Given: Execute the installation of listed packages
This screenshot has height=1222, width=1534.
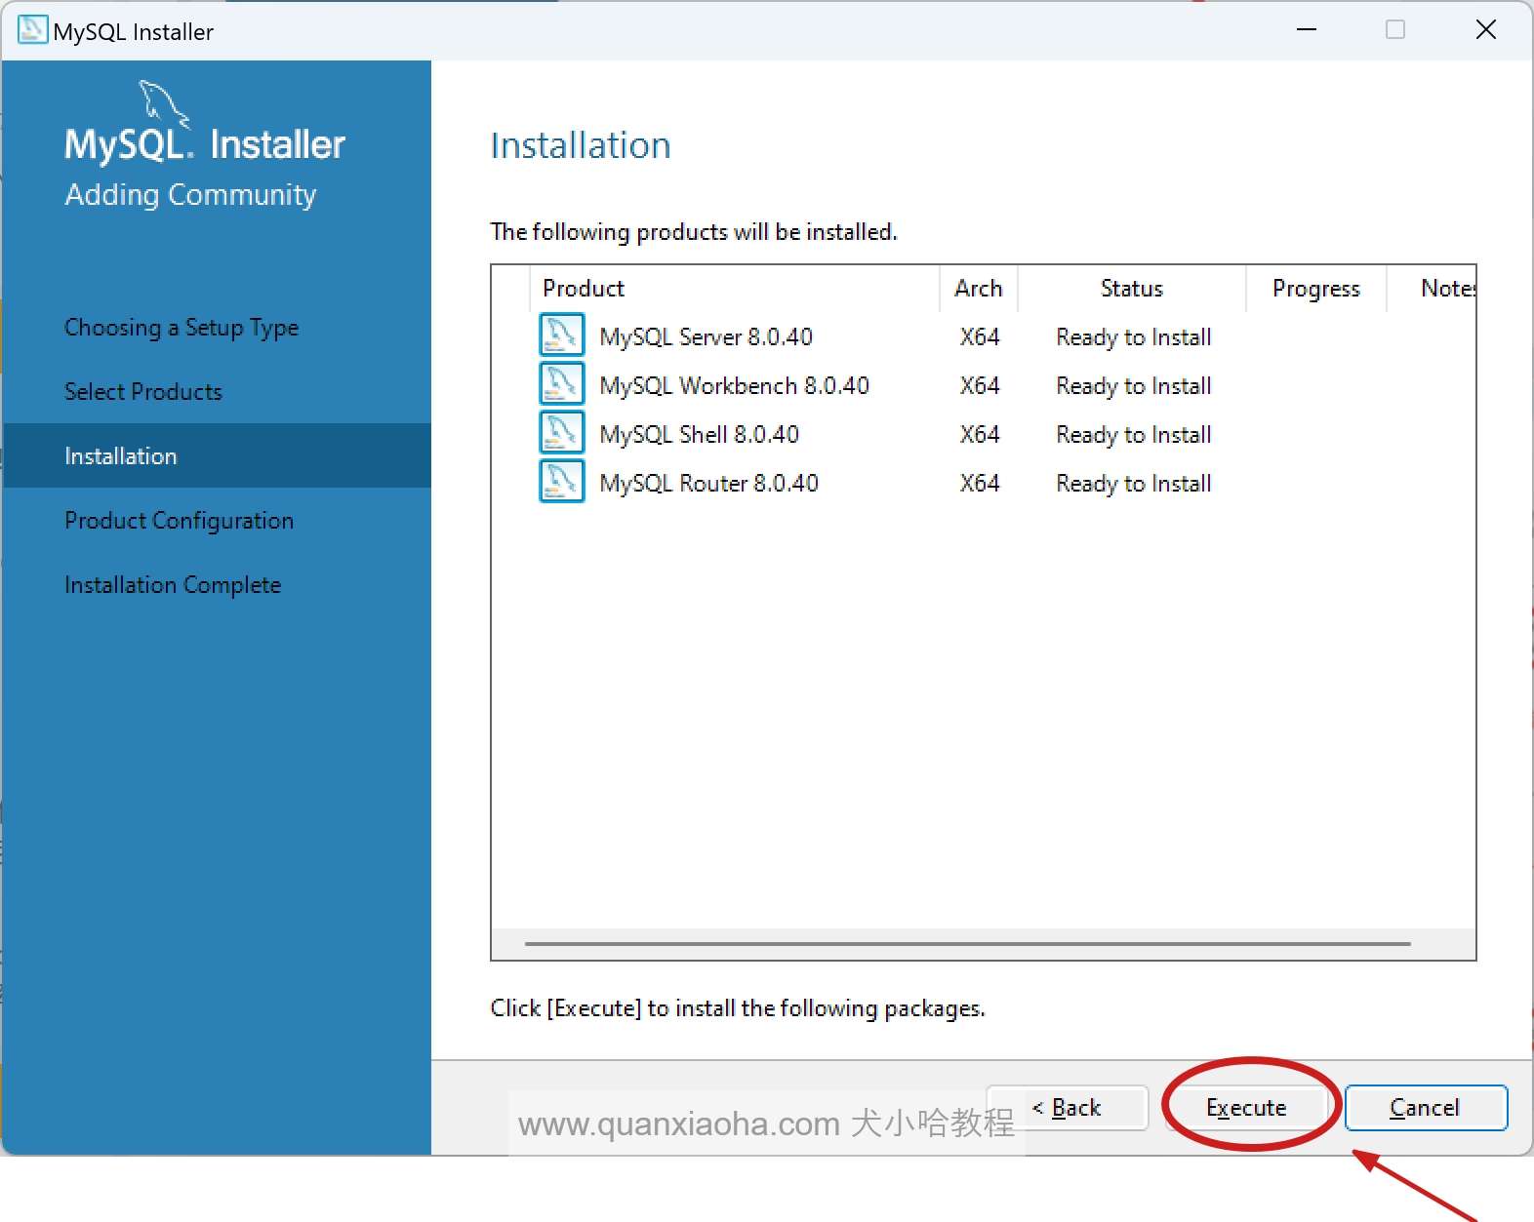Looking at the screenshot, I should coord(1246,1108).
